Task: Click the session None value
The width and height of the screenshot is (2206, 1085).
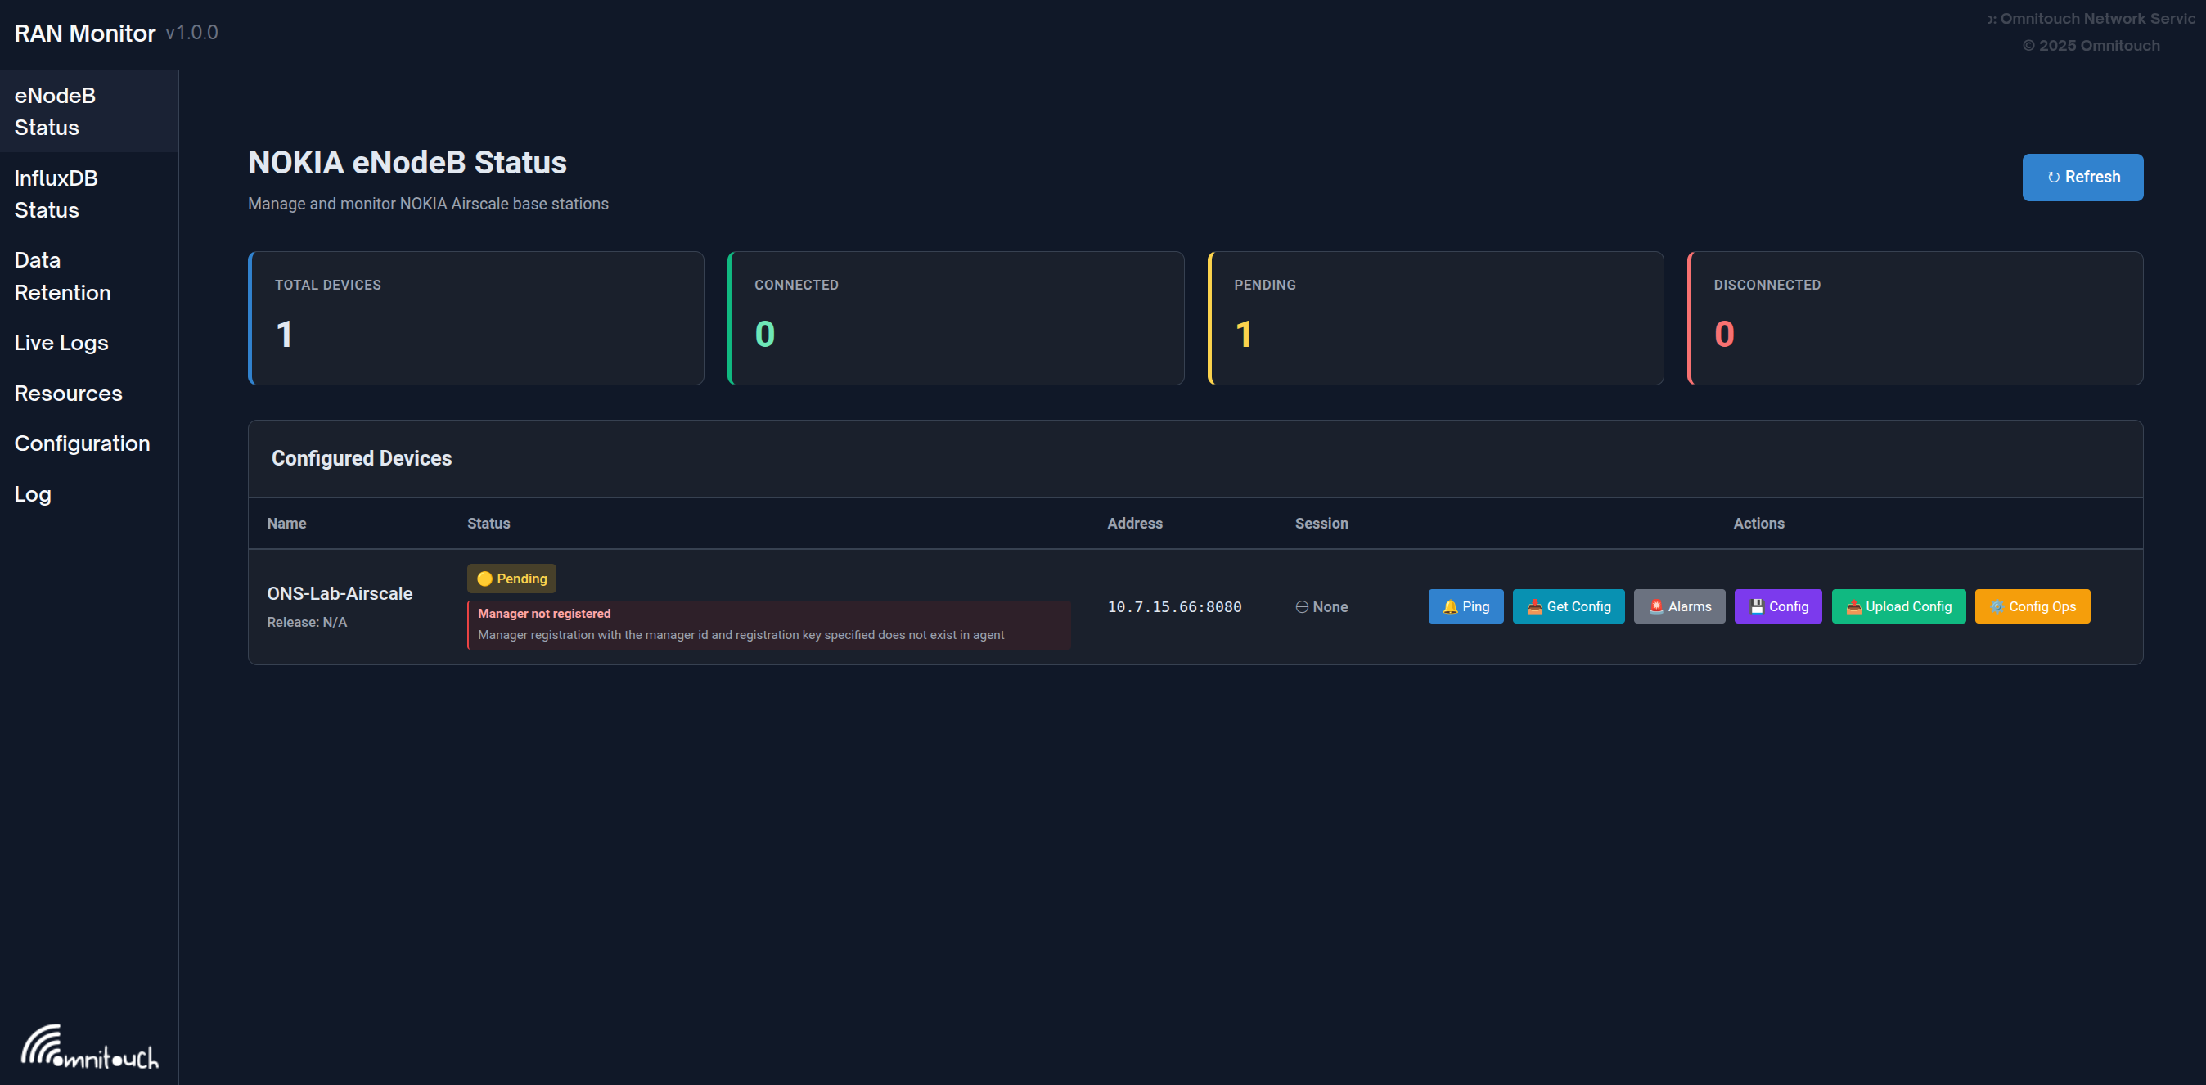Action: [x=1321, y=607]
